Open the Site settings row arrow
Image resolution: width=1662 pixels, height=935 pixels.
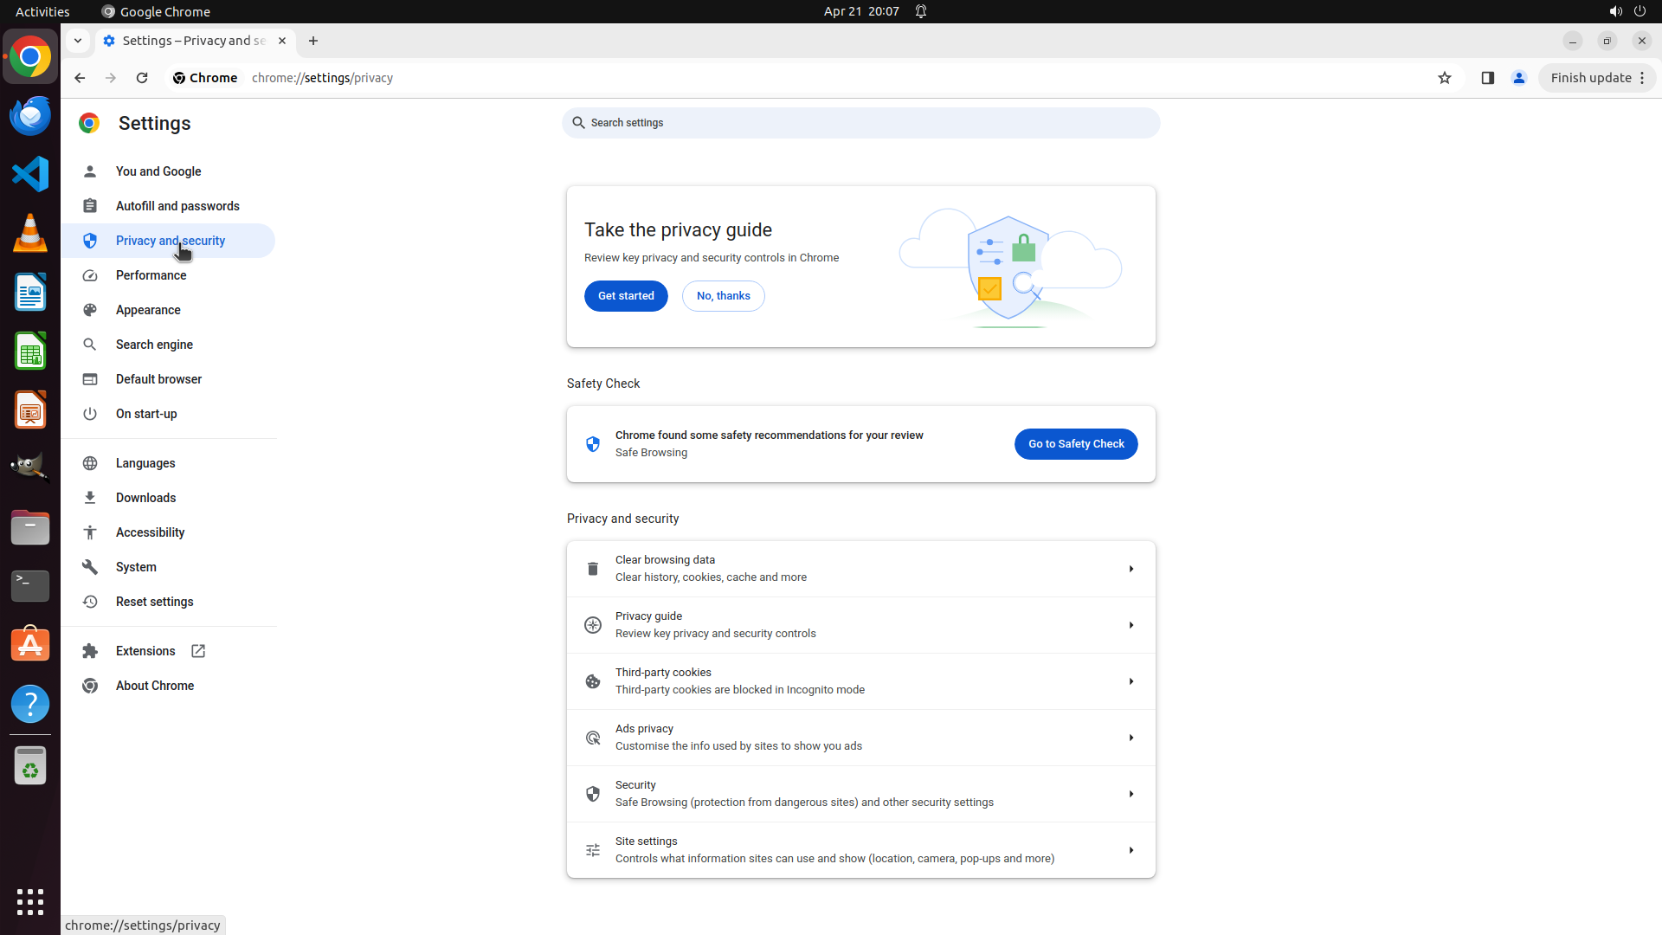1131,850
